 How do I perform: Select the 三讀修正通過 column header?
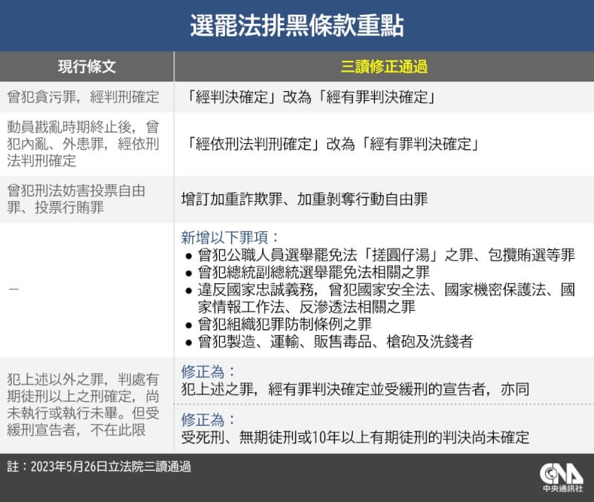pyautogui.click(x=384, y=67)
